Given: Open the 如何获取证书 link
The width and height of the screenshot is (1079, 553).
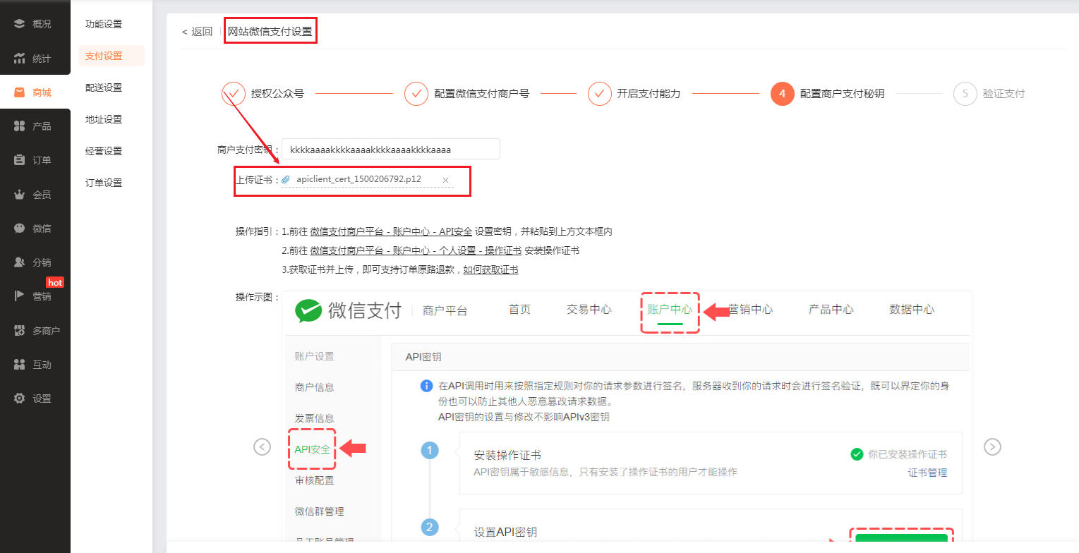Looking at the screenshot, I should 490,269.
